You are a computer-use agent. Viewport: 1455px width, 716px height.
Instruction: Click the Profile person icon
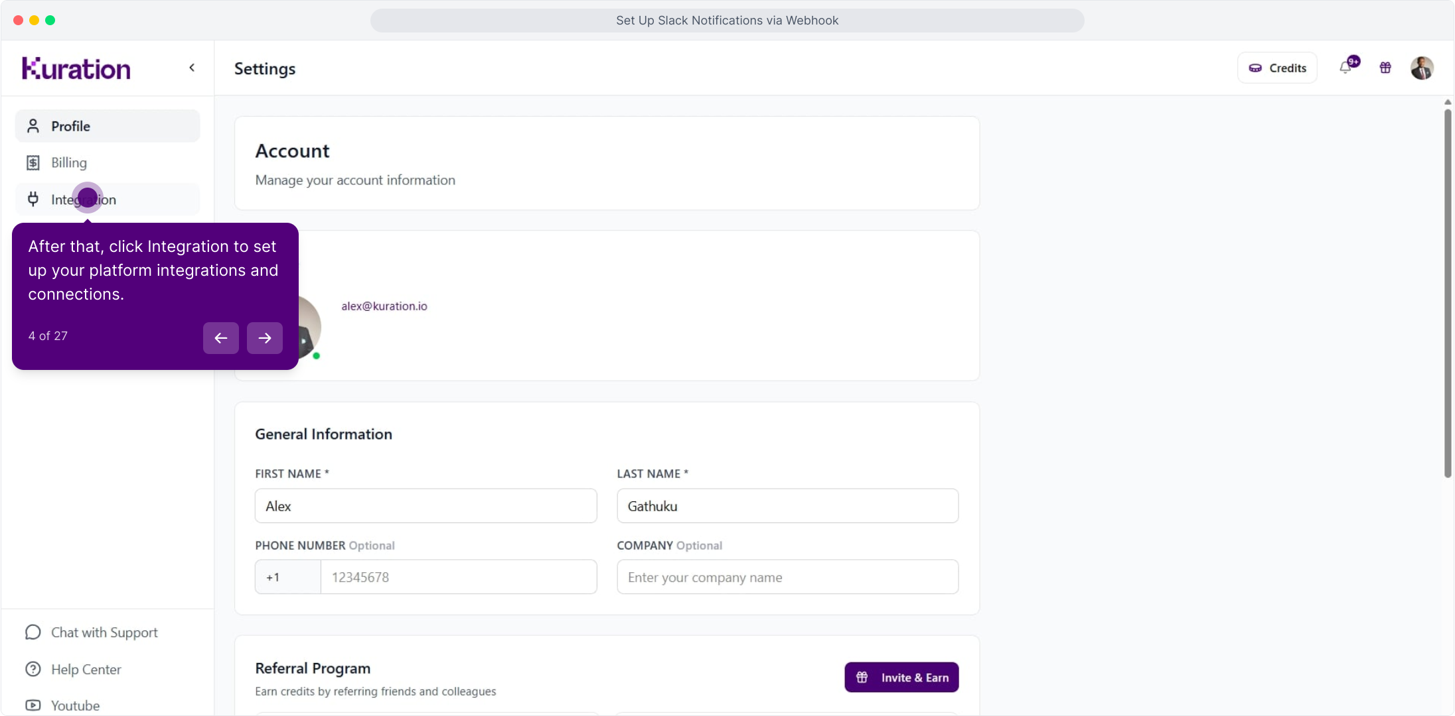click(x=33, y=126)
